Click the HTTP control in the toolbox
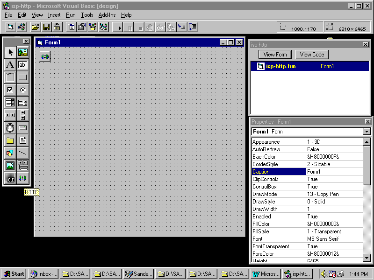 [x=22, y=178]
